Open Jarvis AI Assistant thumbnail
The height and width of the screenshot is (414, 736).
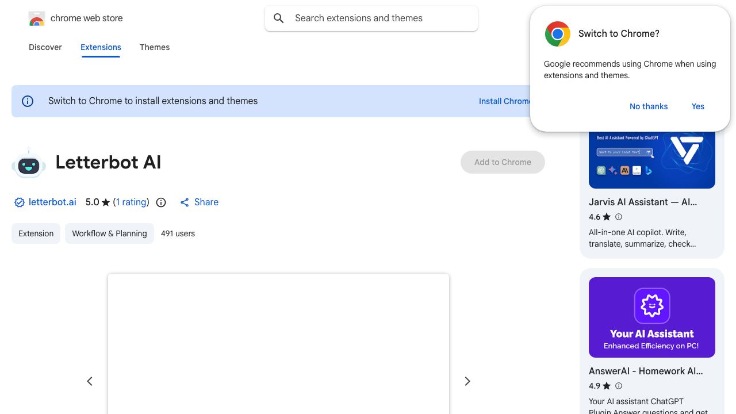[652, 160]
